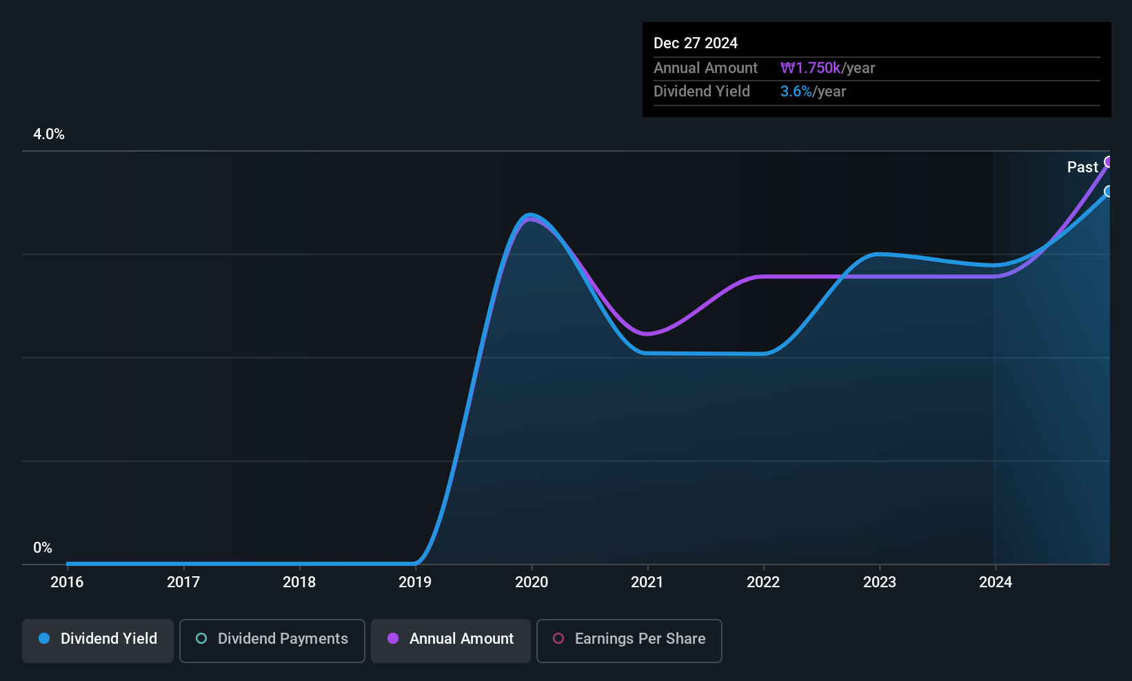The image size is (1132, 681).
Task: Click the 2022 x-axis year label
Action: (x=763, y=582)
